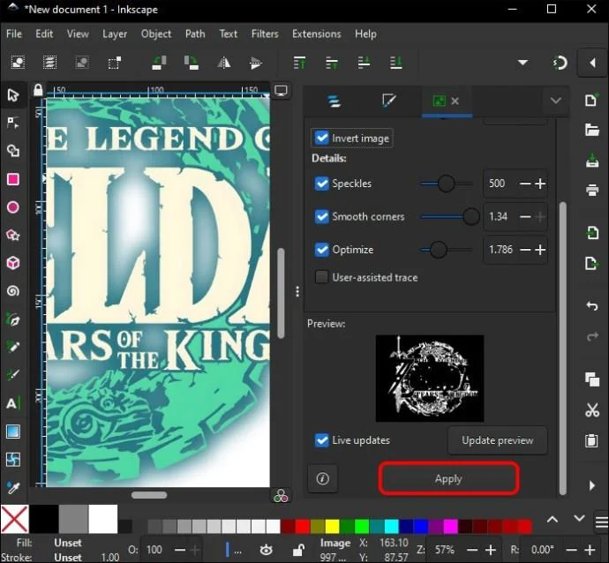Select the Pencil freehand tool
Image resolution: width=609 pixels, height=563 pixels.
point(13,347)
